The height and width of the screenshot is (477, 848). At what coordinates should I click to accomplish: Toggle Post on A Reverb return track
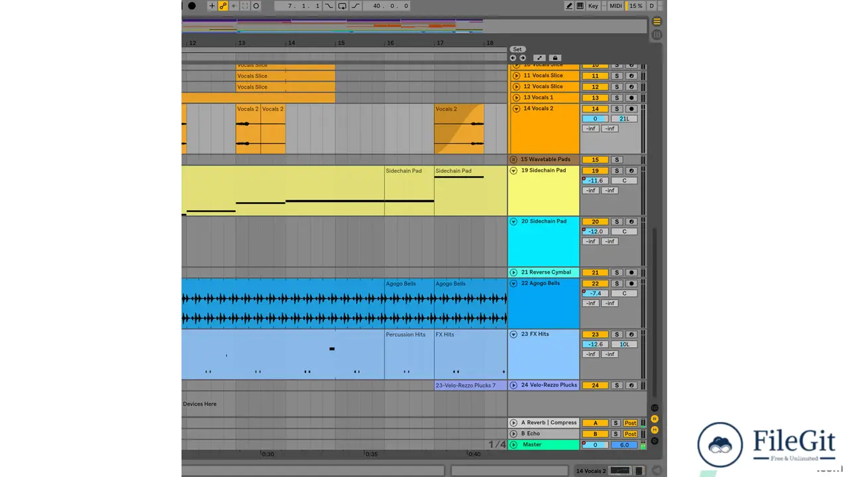630,423
